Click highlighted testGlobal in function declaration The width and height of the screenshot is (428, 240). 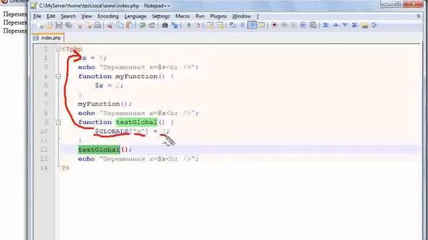pos(136,122)
